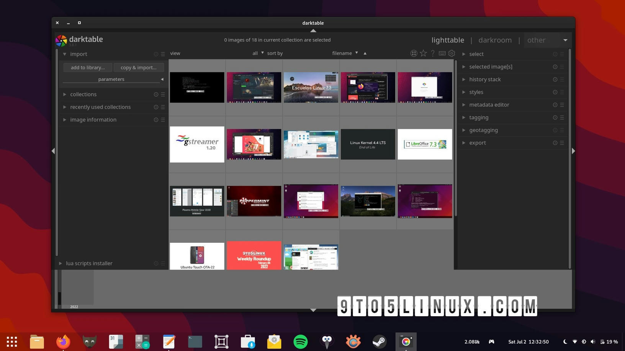The height and width of the screenshot is (351, 625).
Task: Expand the metadata editor module
Action: (x=489, y=105)
